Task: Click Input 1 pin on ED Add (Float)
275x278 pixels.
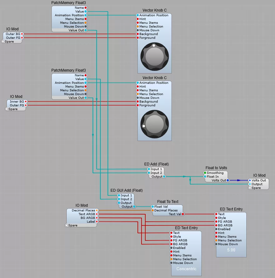Action: [149, 169]
